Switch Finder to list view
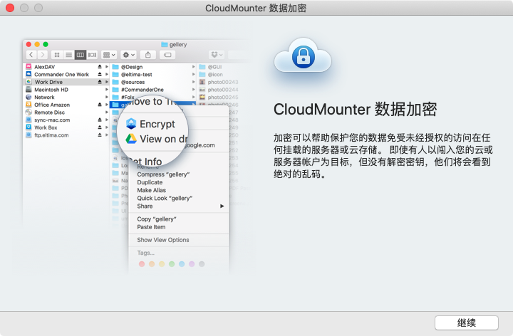This screenshot has width=513, height=336. tap(68, 54)
